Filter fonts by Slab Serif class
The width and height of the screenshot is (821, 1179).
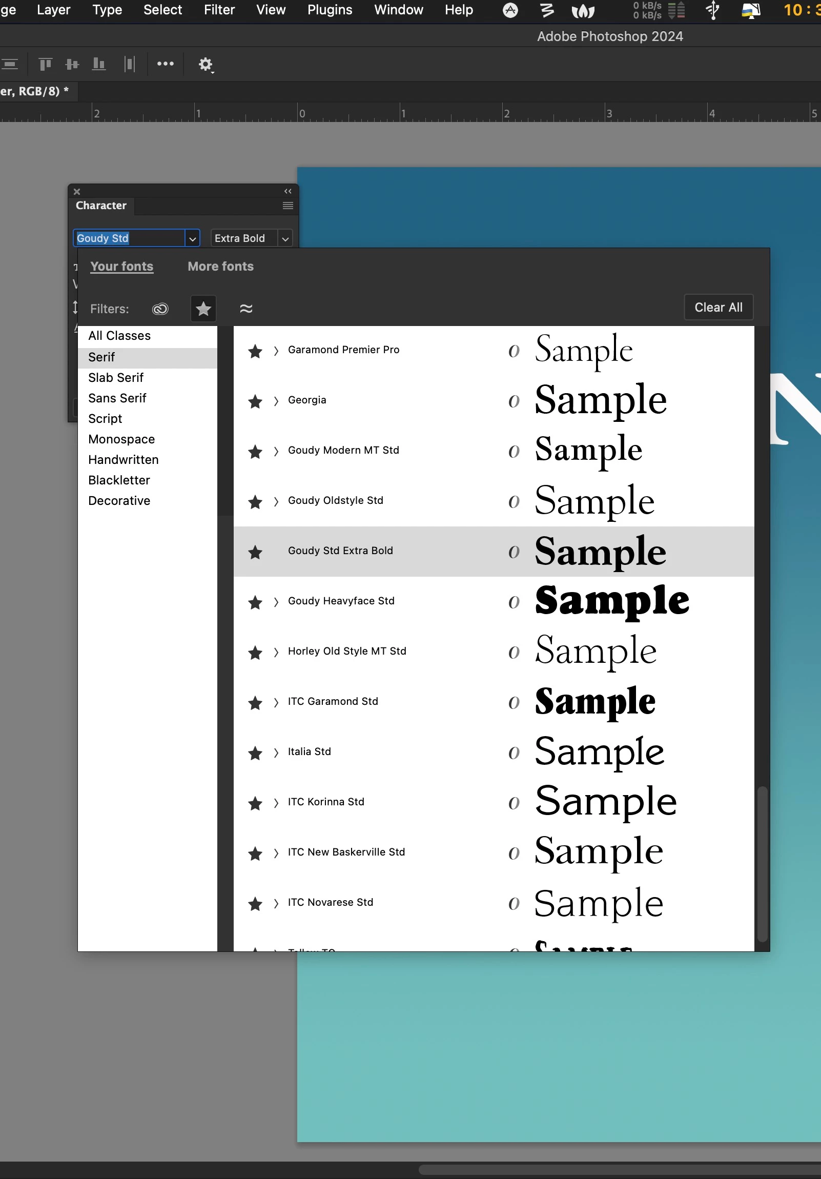[x=148, y=378]
